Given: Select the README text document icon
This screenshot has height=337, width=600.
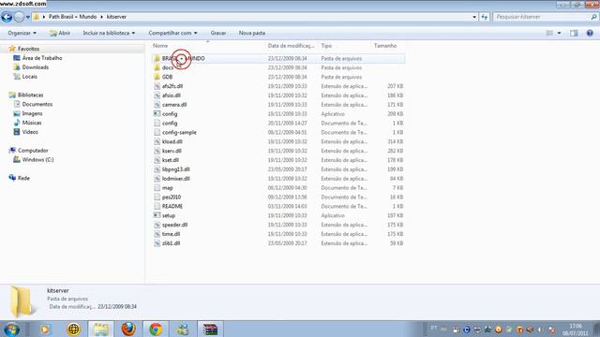Looking at the screenshot, I should coord(157,206).
